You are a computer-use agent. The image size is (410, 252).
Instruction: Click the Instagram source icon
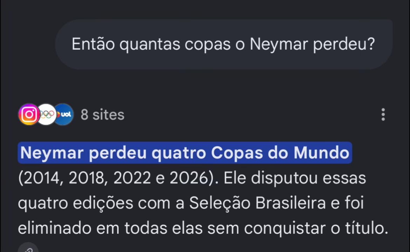[x=29, y=114]
